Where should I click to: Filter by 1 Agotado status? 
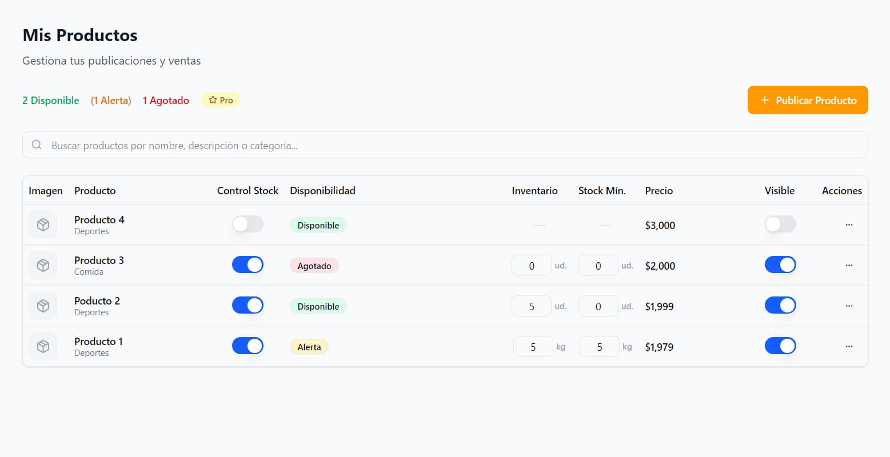[x=166, y=101]
